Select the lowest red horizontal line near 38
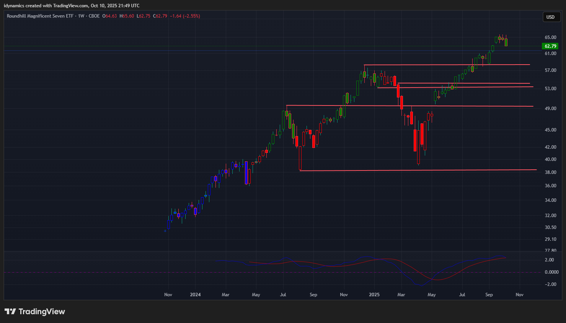This screenshot has height=323, width=566. [x=421, y=170]
